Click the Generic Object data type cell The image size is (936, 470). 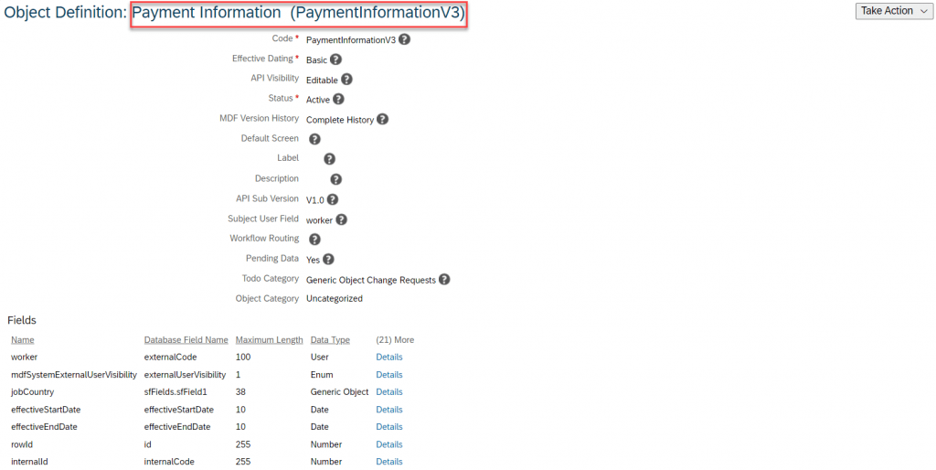pos(340,392)
